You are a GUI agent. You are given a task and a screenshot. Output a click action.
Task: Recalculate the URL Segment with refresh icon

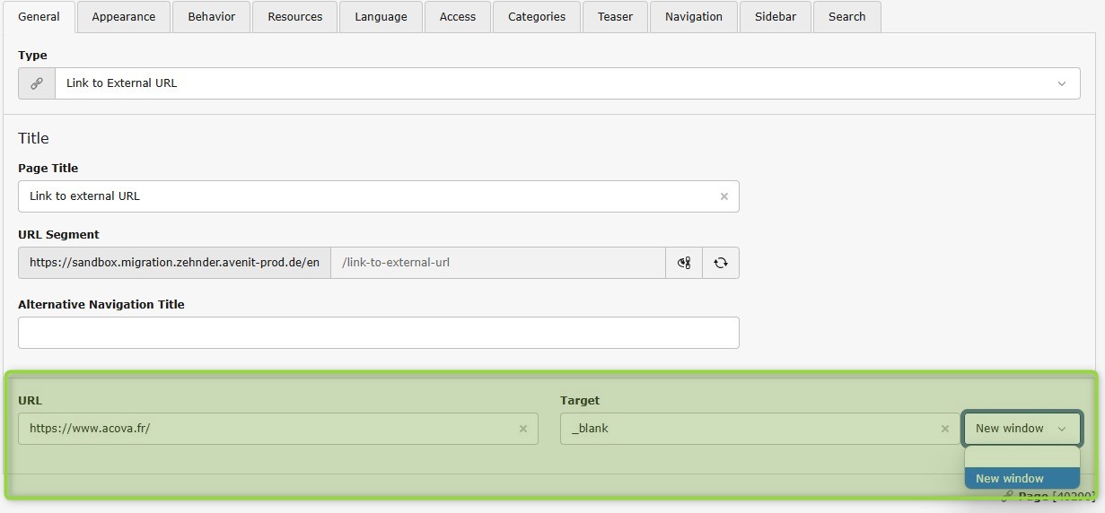[x=720, y=263]
